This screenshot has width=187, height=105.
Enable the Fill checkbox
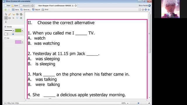point(5,38)
